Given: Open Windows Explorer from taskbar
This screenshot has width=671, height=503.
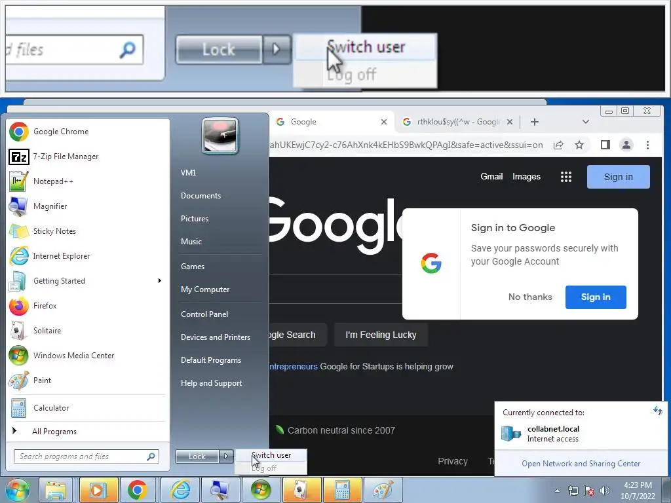Looking at the screenshot, I should pos(56,490).
